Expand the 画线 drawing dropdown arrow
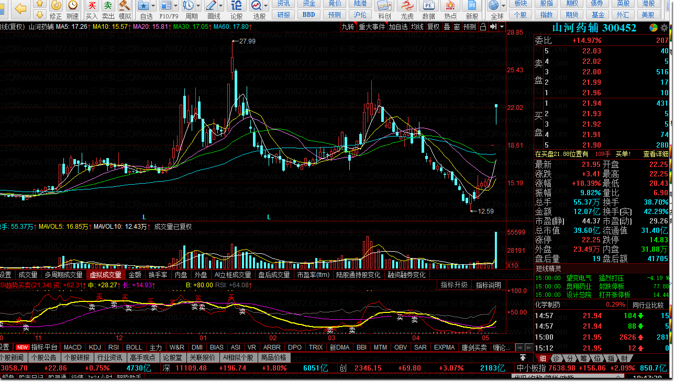 (x=222, y=6)
